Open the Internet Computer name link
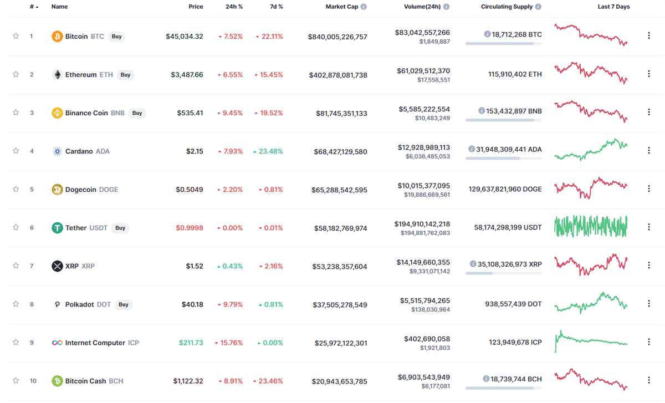This screenshot has height=403, width=665. [95, 343]
